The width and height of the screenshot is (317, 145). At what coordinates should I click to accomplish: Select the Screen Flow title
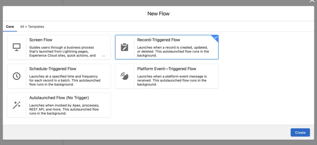41,40
